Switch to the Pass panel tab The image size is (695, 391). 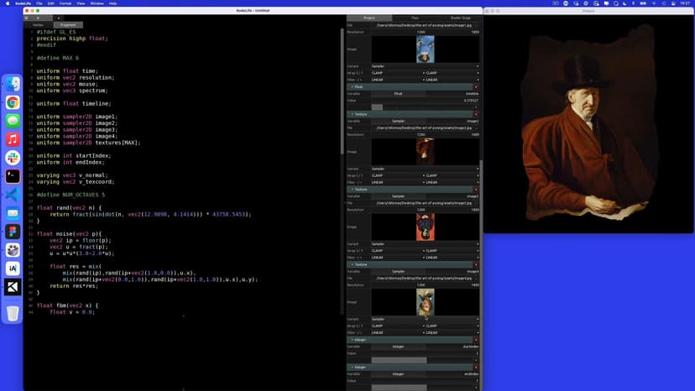click(415, 18)
